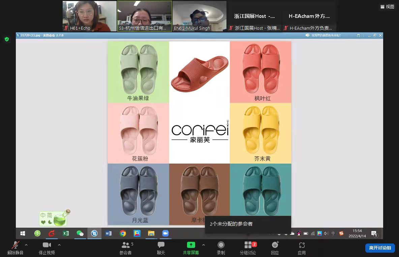Screen dimensions: 399x257
Task: Expand audio options arrow beside 解除静音
Action: (x=26, y=245)
